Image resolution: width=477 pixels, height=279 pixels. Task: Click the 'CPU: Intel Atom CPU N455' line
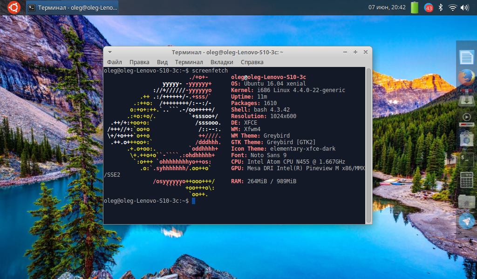[x=288, y=162]
